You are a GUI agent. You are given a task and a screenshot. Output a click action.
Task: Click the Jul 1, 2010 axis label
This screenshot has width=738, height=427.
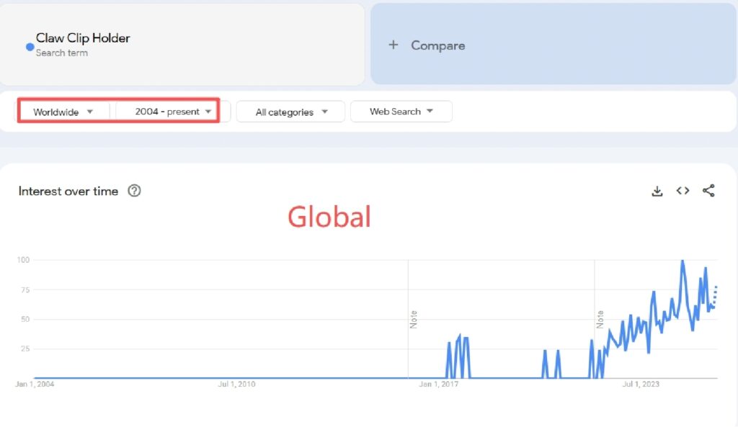pos(236,384)
